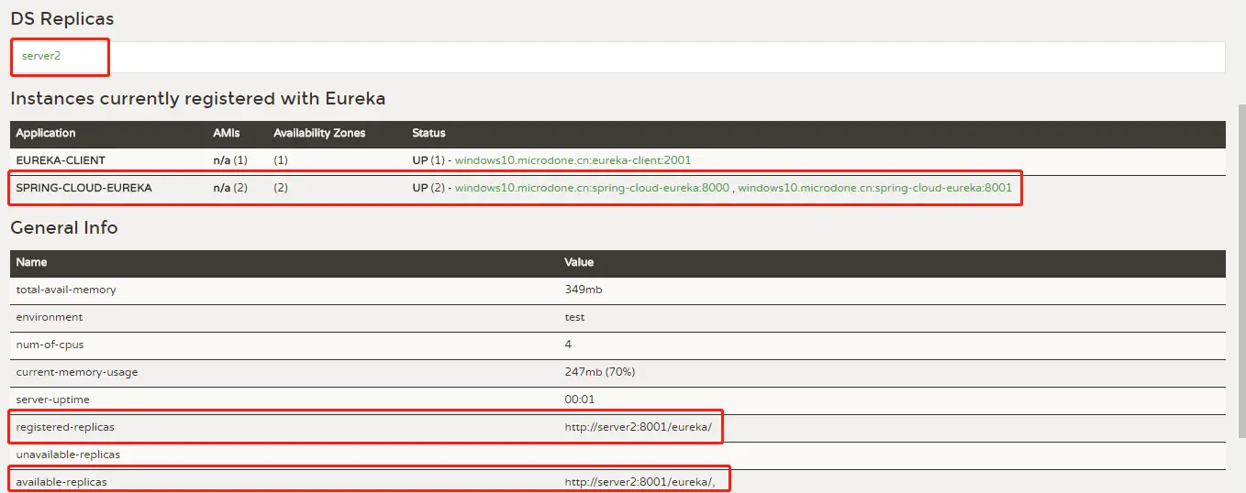Click the DS Replicas heading
The width and height of the screenshot is (1246, 493).
click(x=62, y=18)
